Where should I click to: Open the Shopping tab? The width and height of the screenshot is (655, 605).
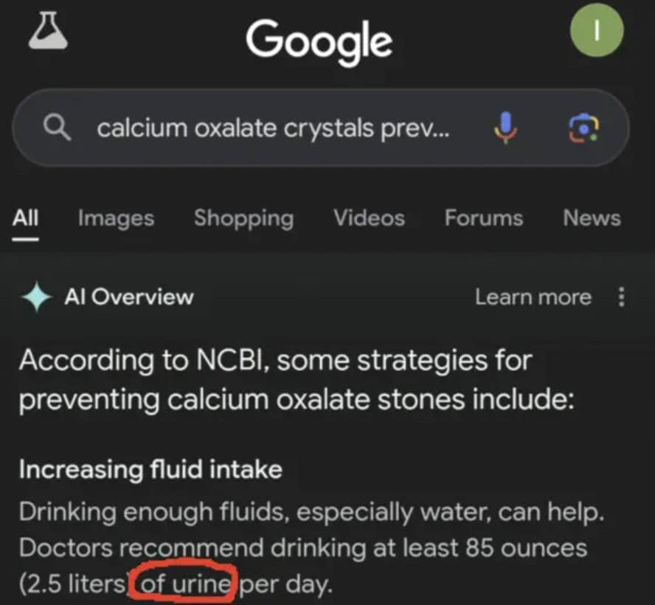243,218
